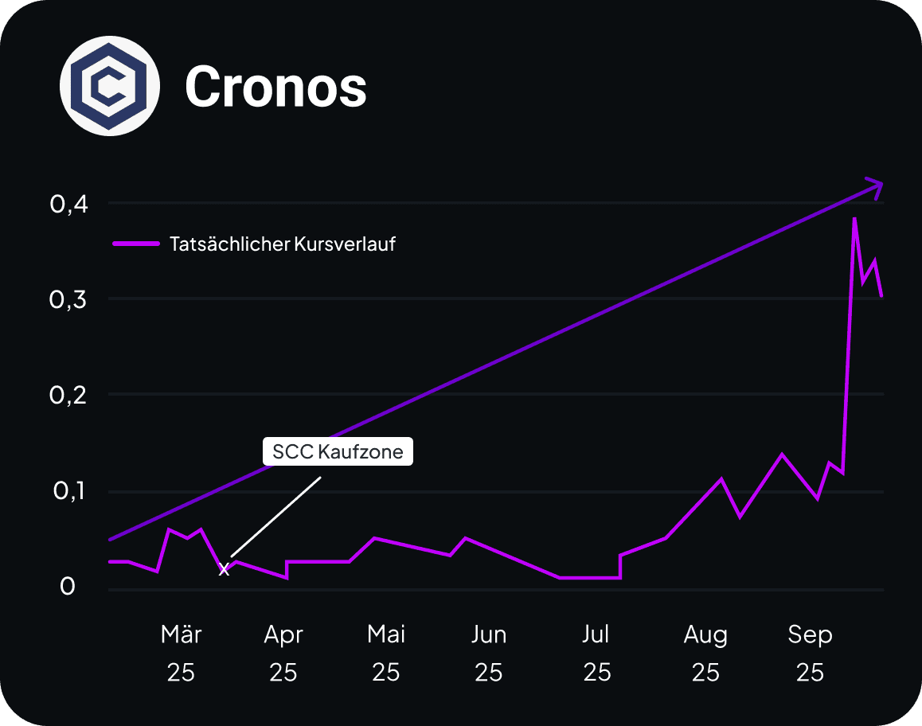Select the Tatsächlicher Kursverlauf legend text
The width and height of the screenshot is (922, 726).
click(x=282, y=244)
